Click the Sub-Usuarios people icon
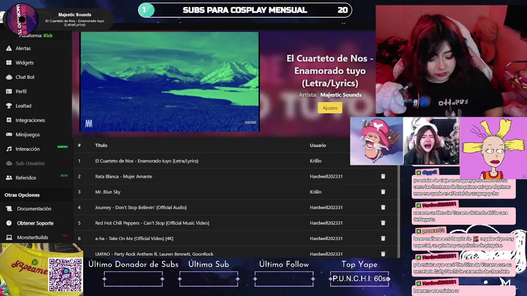The width and height of the screenshot is (527, 296). pyautogui.click(x=9, y=163)
